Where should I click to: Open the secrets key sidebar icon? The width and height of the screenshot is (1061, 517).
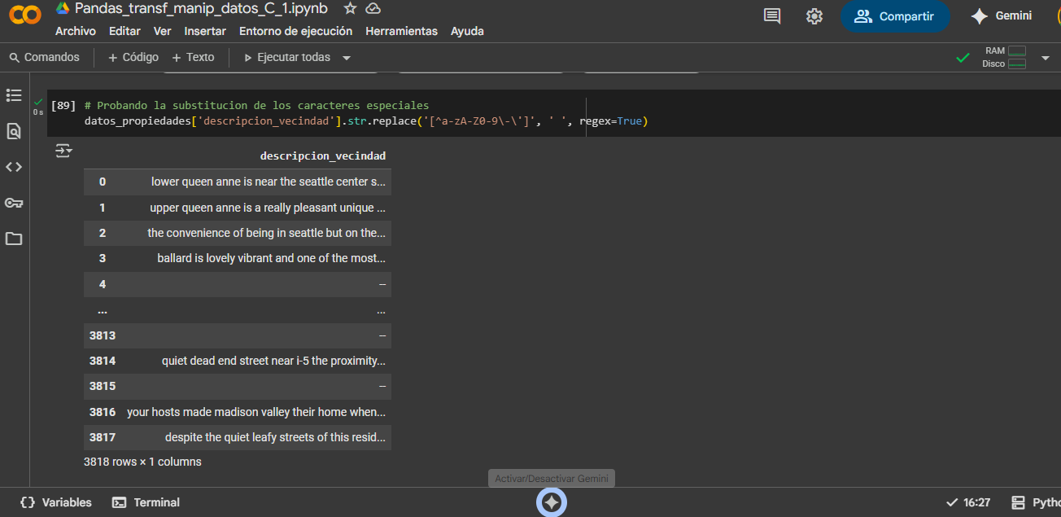pos(14,203)
